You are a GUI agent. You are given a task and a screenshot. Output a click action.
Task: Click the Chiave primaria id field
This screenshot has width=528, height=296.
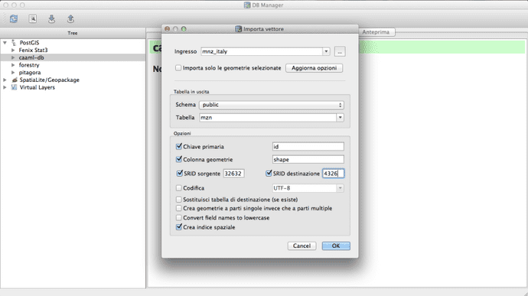pos(308,147)
